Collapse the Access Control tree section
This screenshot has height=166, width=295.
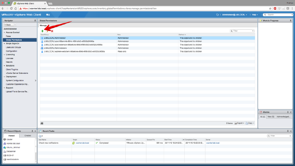tap(4, 32)
